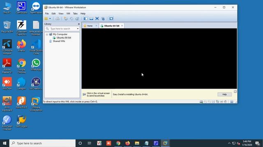
Task: Open Adobe Reader desktop shortcut
Action: 7,66
